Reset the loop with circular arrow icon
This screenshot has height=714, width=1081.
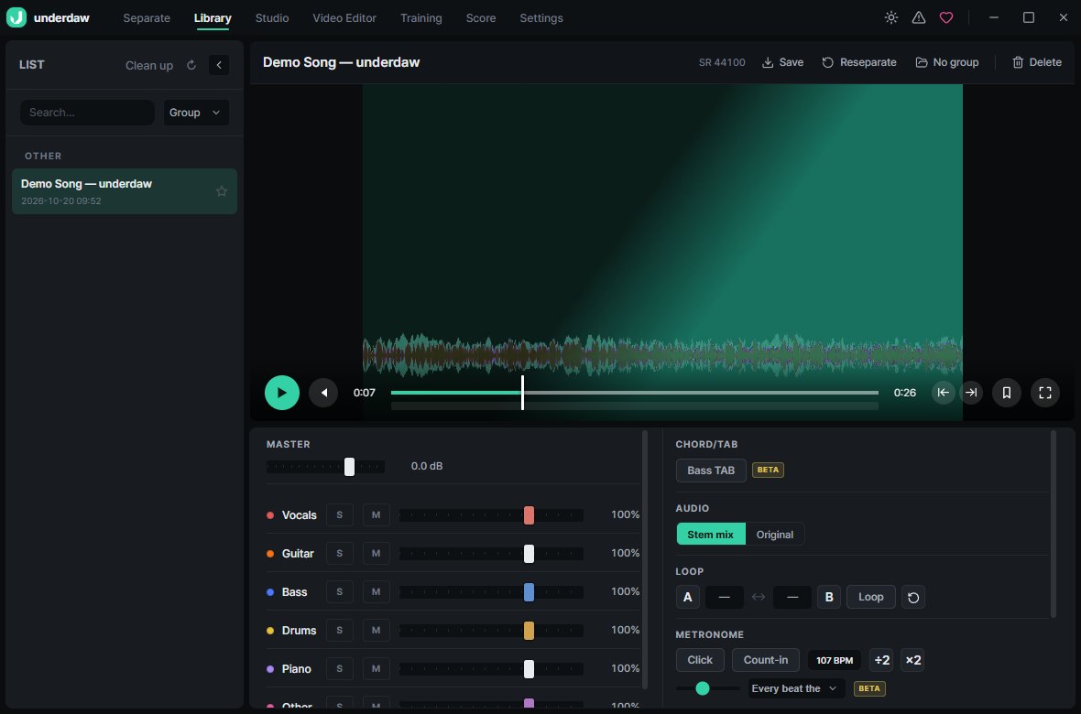point(913,597)
